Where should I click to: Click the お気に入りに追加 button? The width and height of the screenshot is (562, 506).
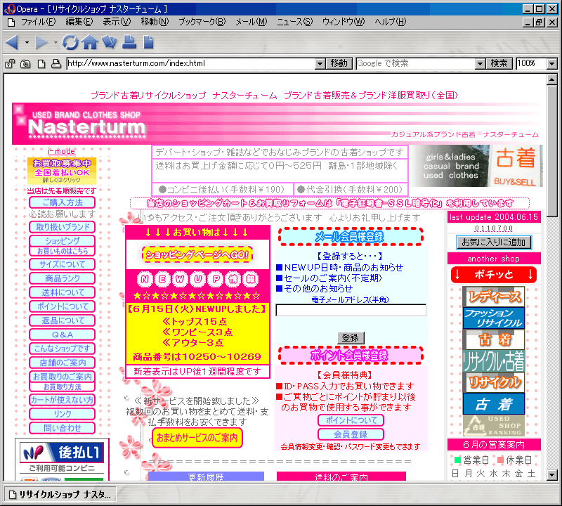(494, 242)
